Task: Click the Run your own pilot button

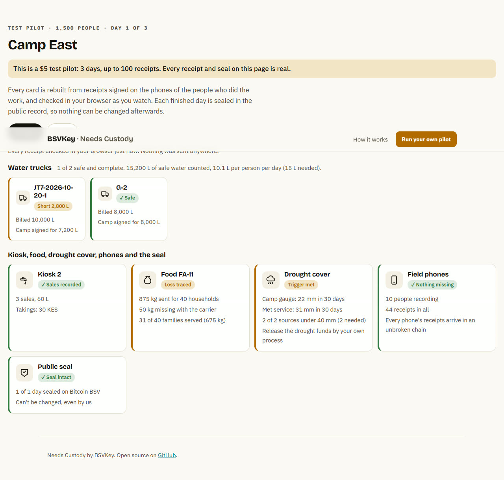Action: pos(426,139)
